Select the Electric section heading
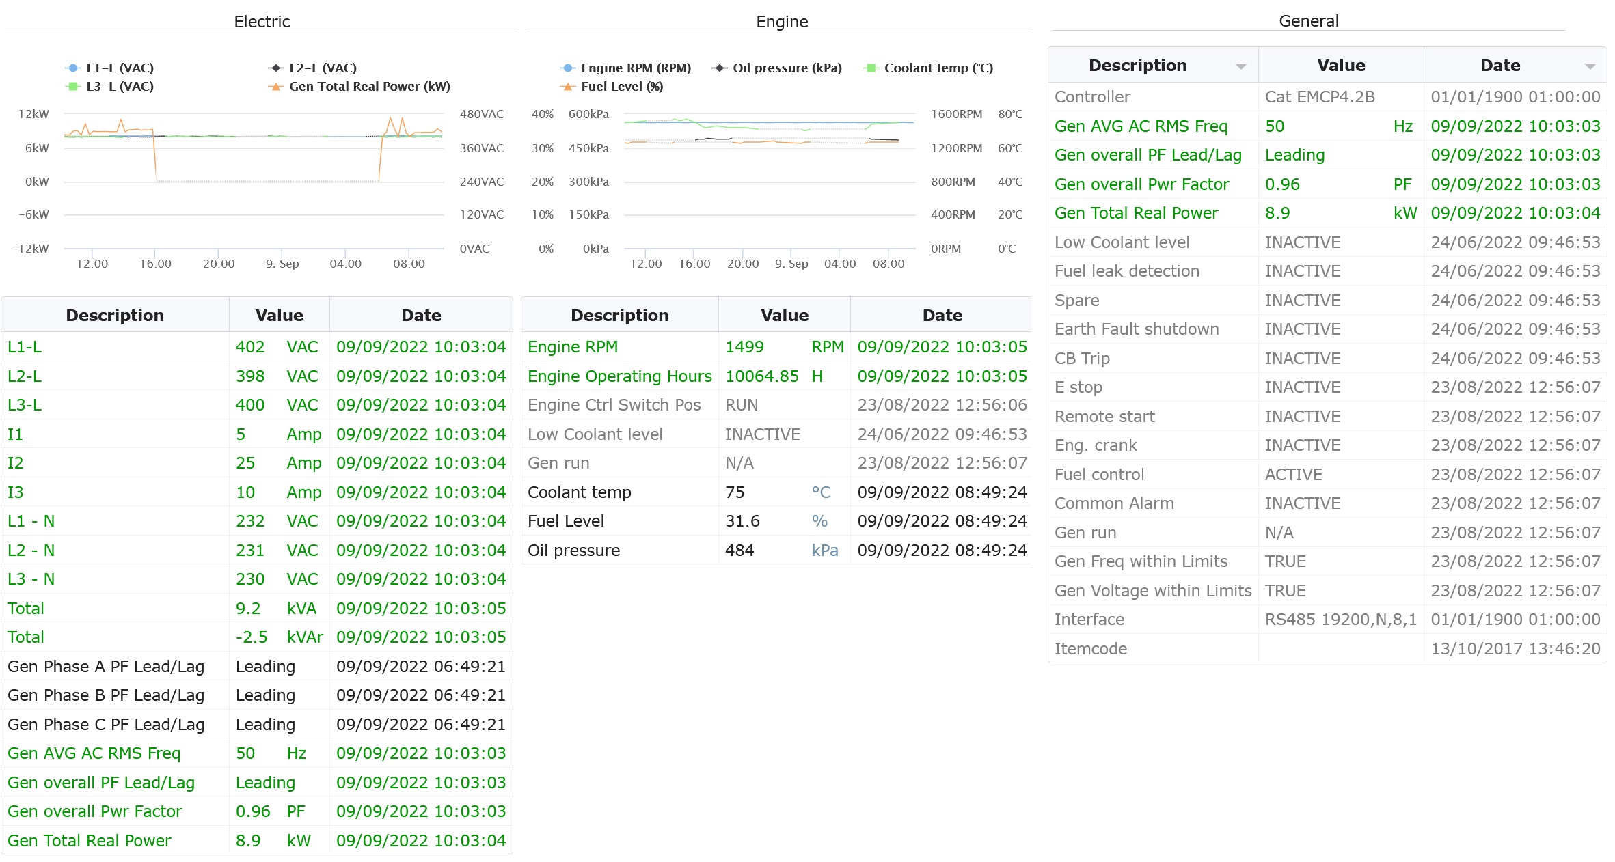The width and height of the screenshot is (1615, 862). [262, 22]
